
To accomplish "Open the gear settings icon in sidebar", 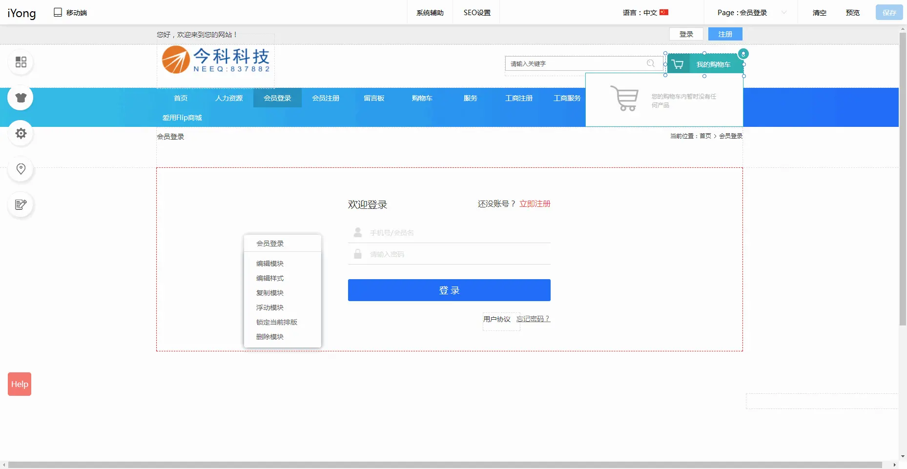I will click(21, 133).
